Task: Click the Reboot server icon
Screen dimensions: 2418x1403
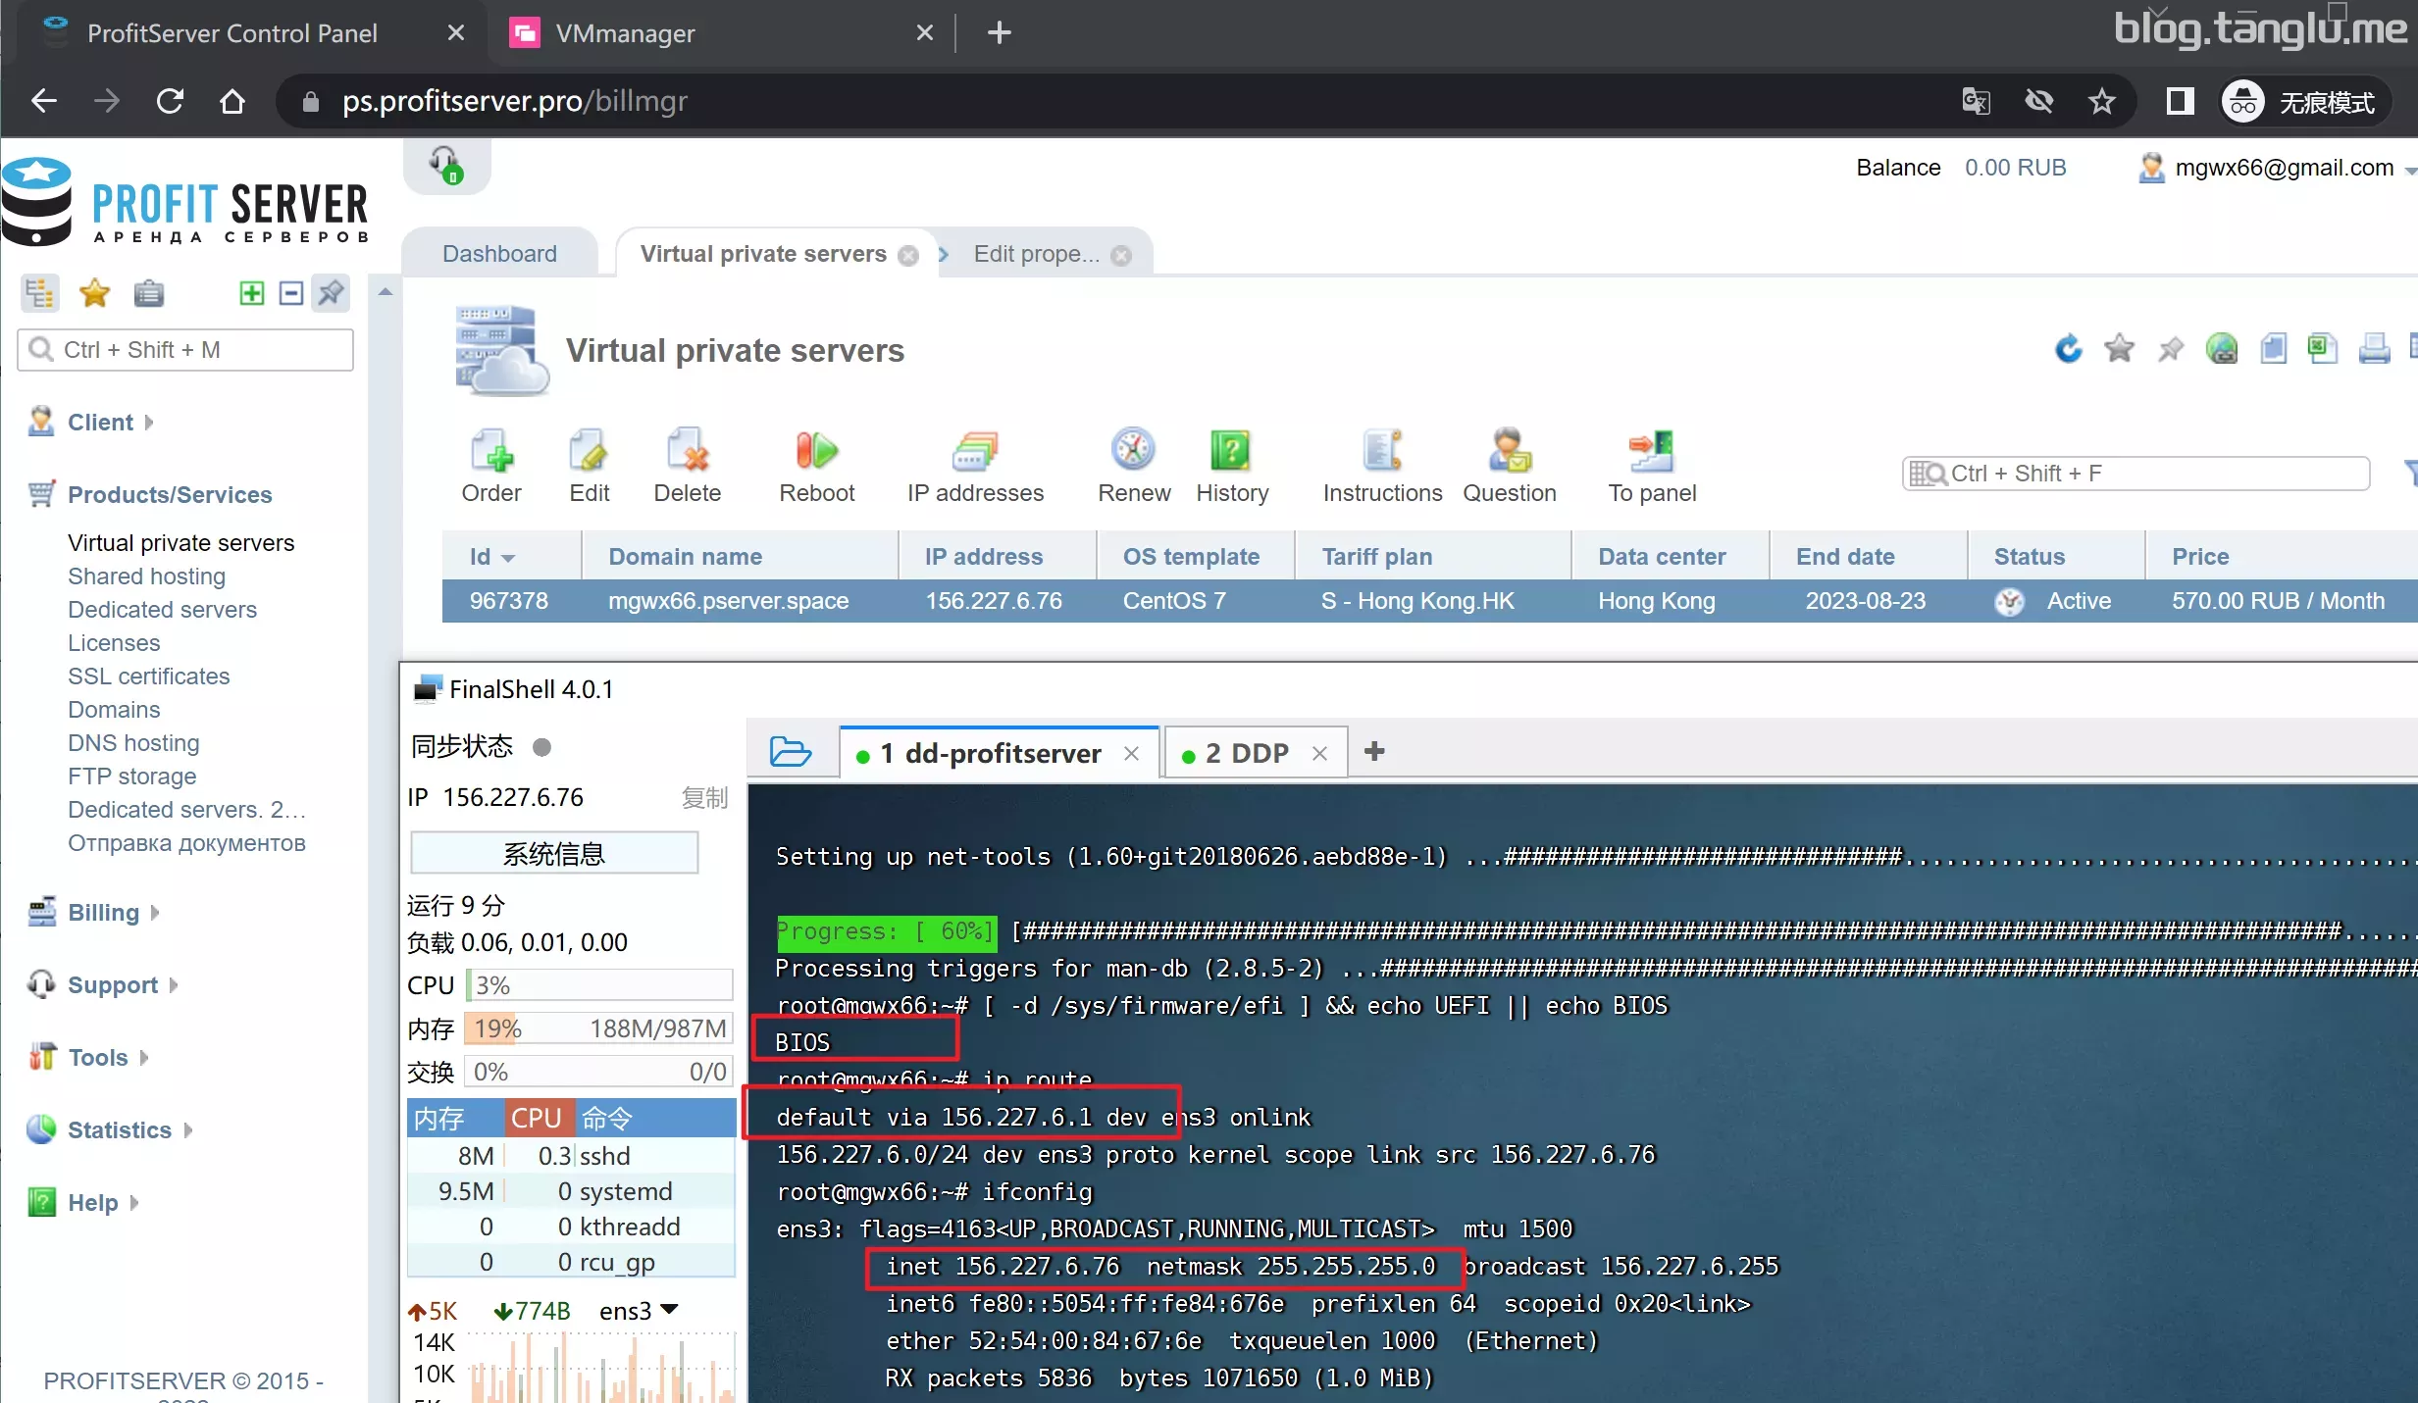Action: tap(816, 452)
